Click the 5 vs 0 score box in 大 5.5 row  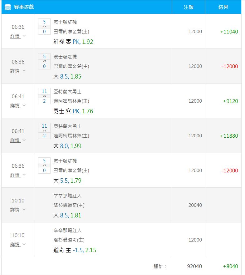pyautogui.click(x=44, y=166)
